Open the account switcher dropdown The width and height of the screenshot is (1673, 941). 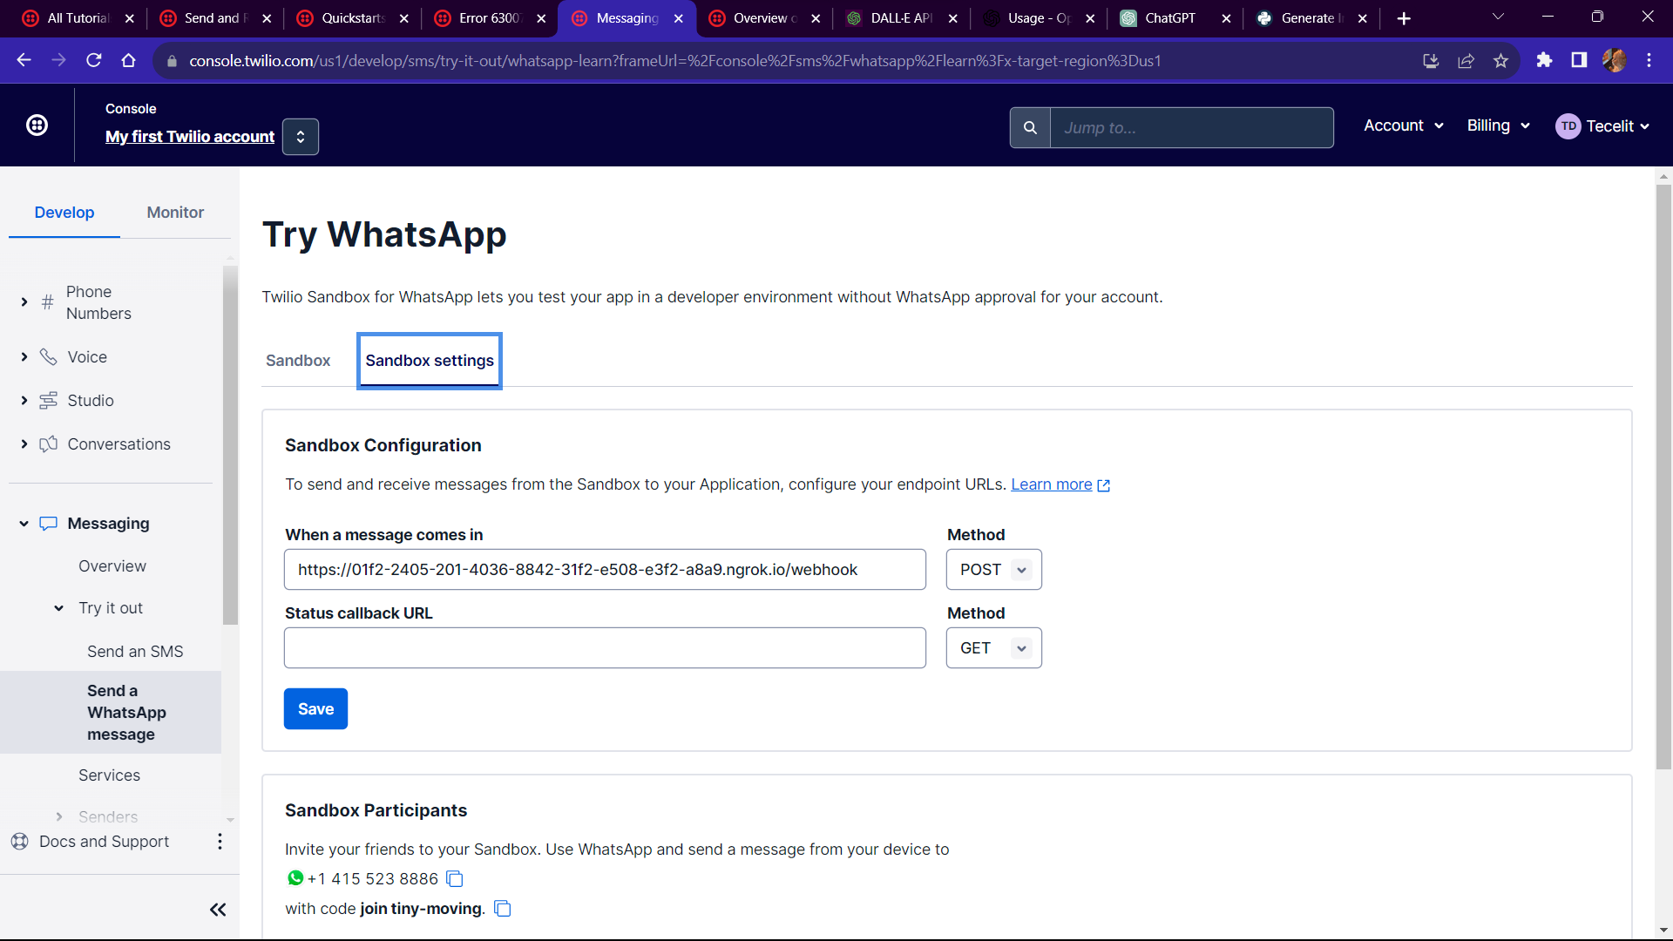pos(301,137)
